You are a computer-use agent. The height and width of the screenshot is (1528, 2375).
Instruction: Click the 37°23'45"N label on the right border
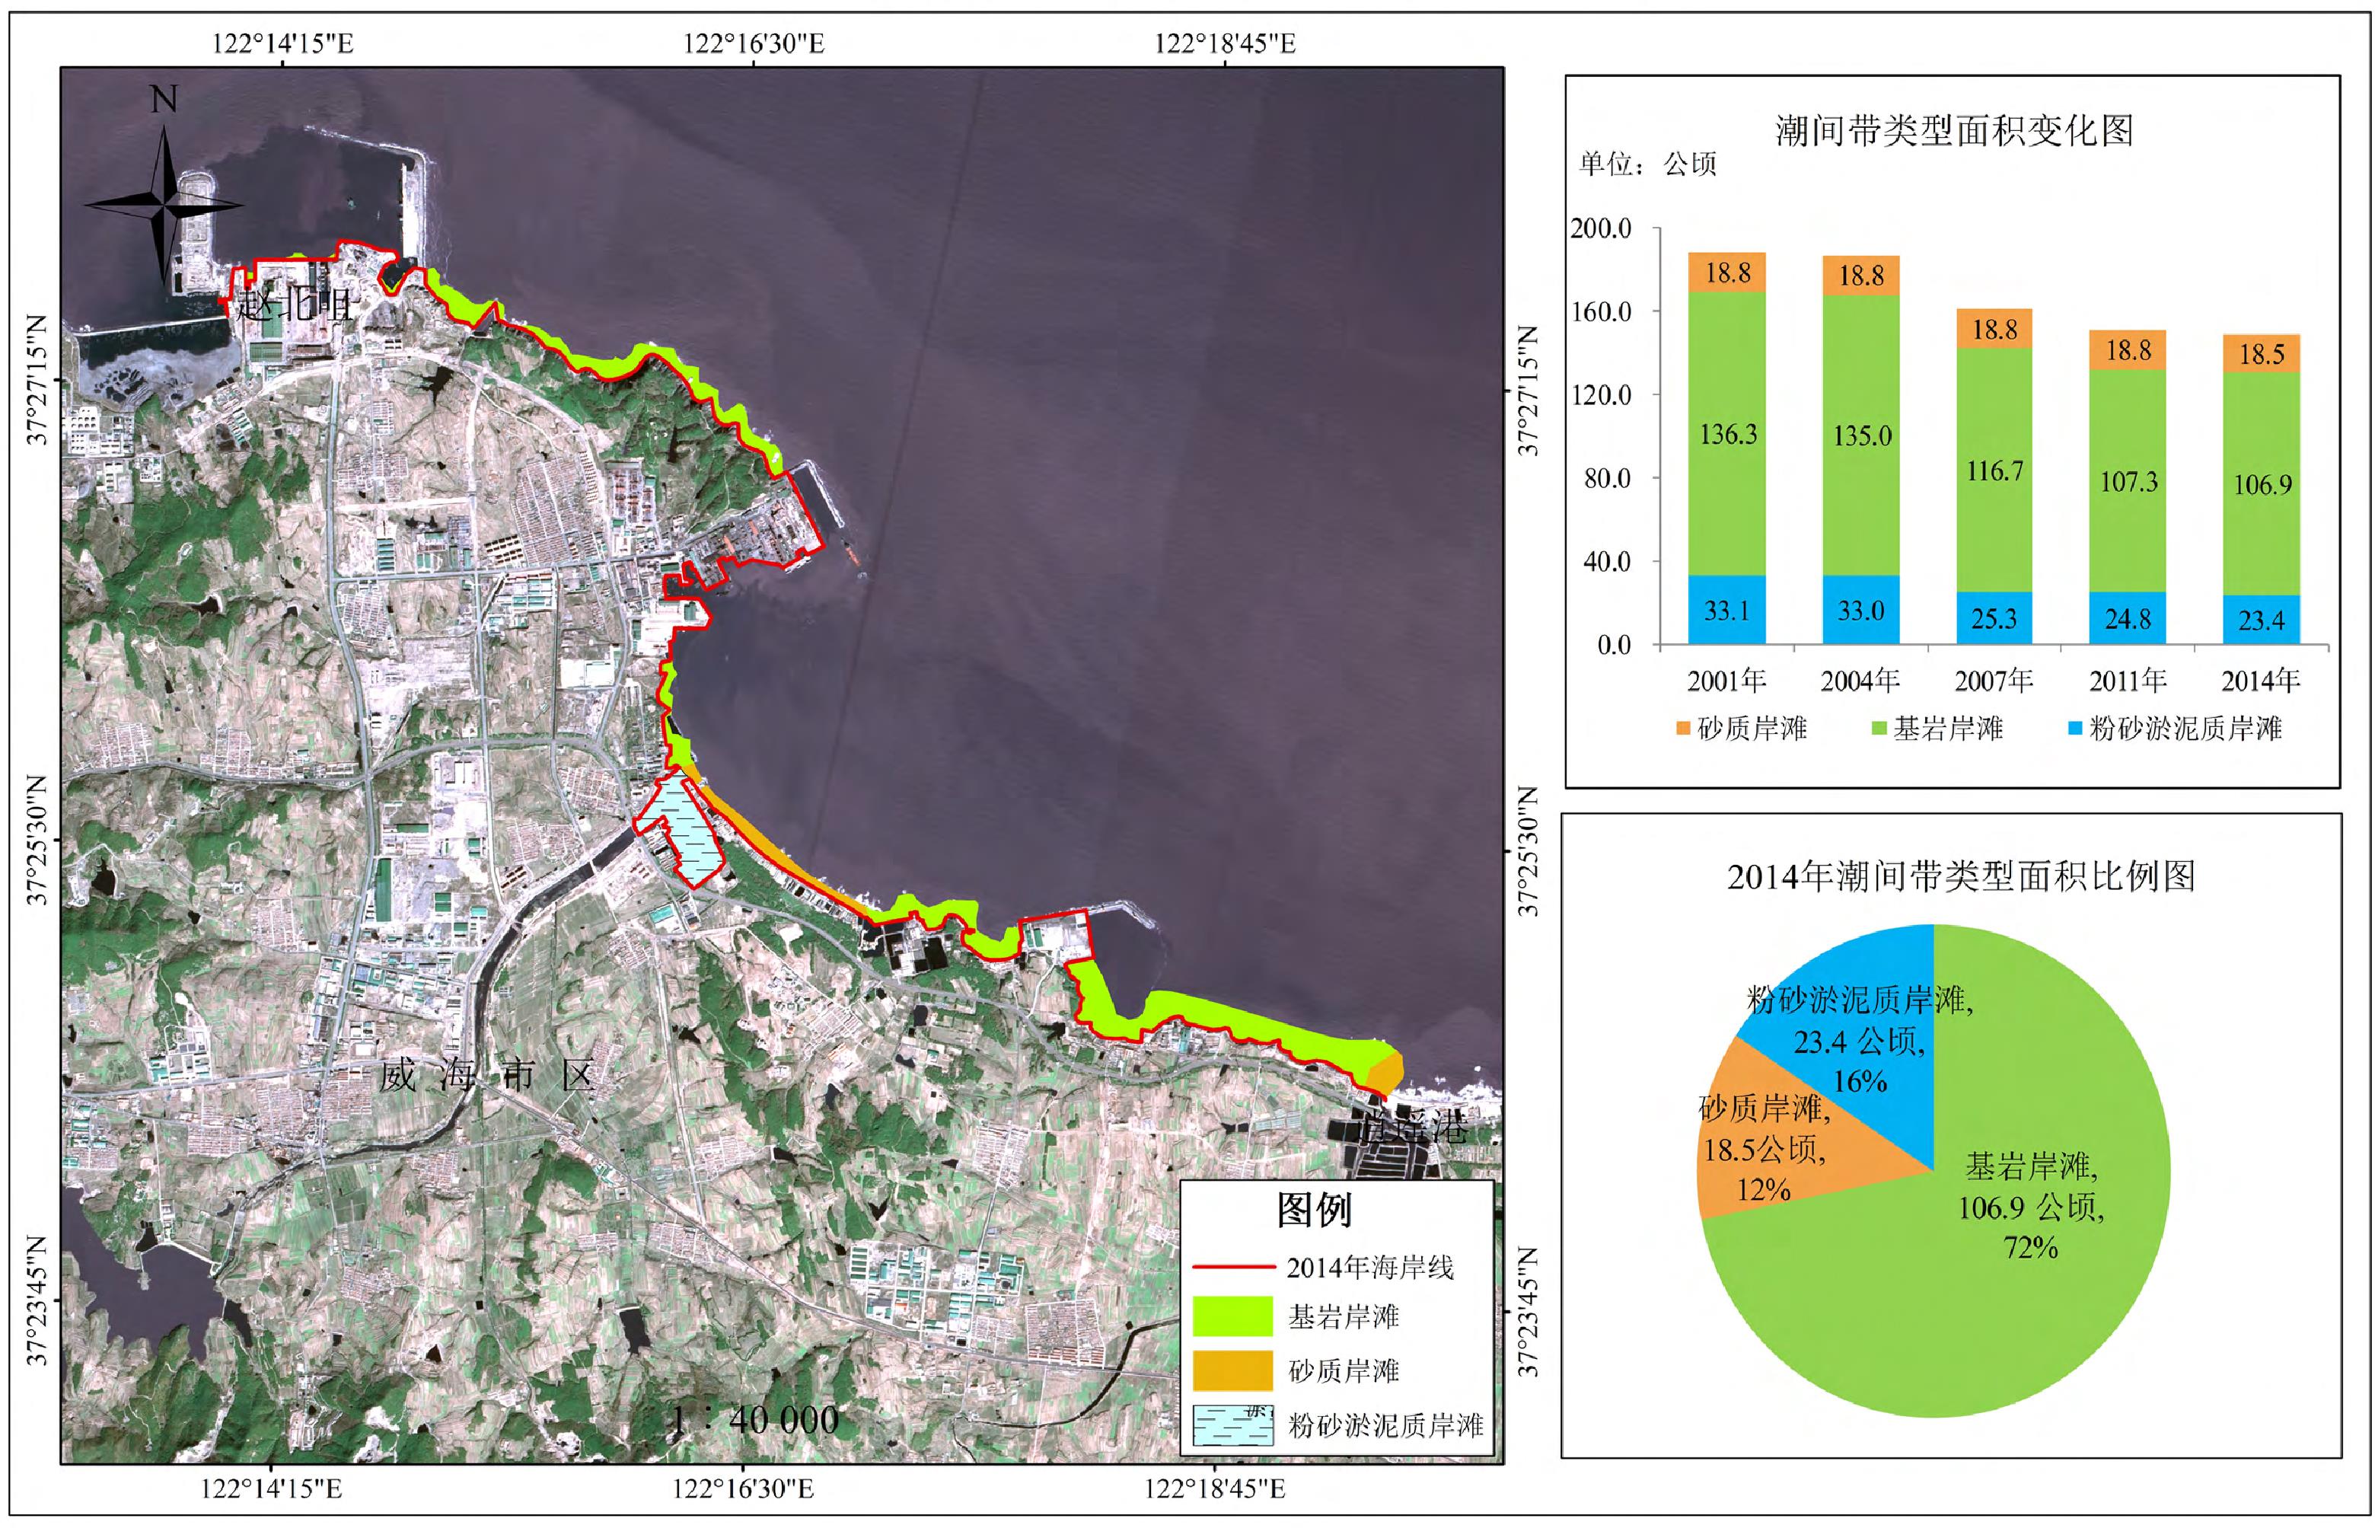pyautogui.click(x=1529, y=1313)
